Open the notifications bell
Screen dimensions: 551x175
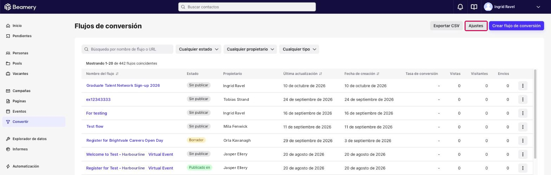tap(460, 7)
